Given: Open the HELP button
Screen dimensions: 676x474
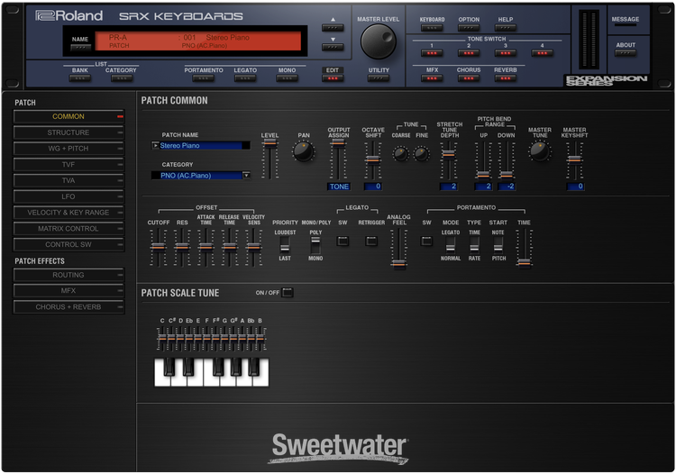Looking at the screenshot, I should coord(506,28).
